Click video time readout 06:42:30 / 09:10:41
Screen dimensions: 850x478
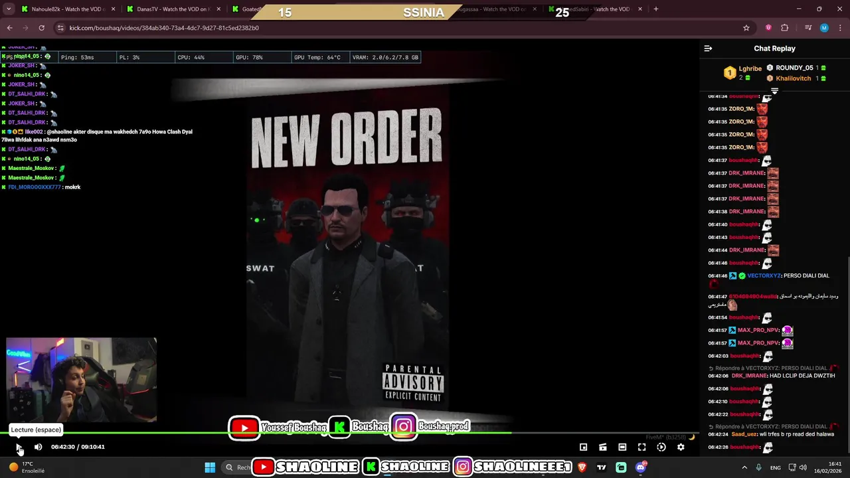click(x=78, y=447)
